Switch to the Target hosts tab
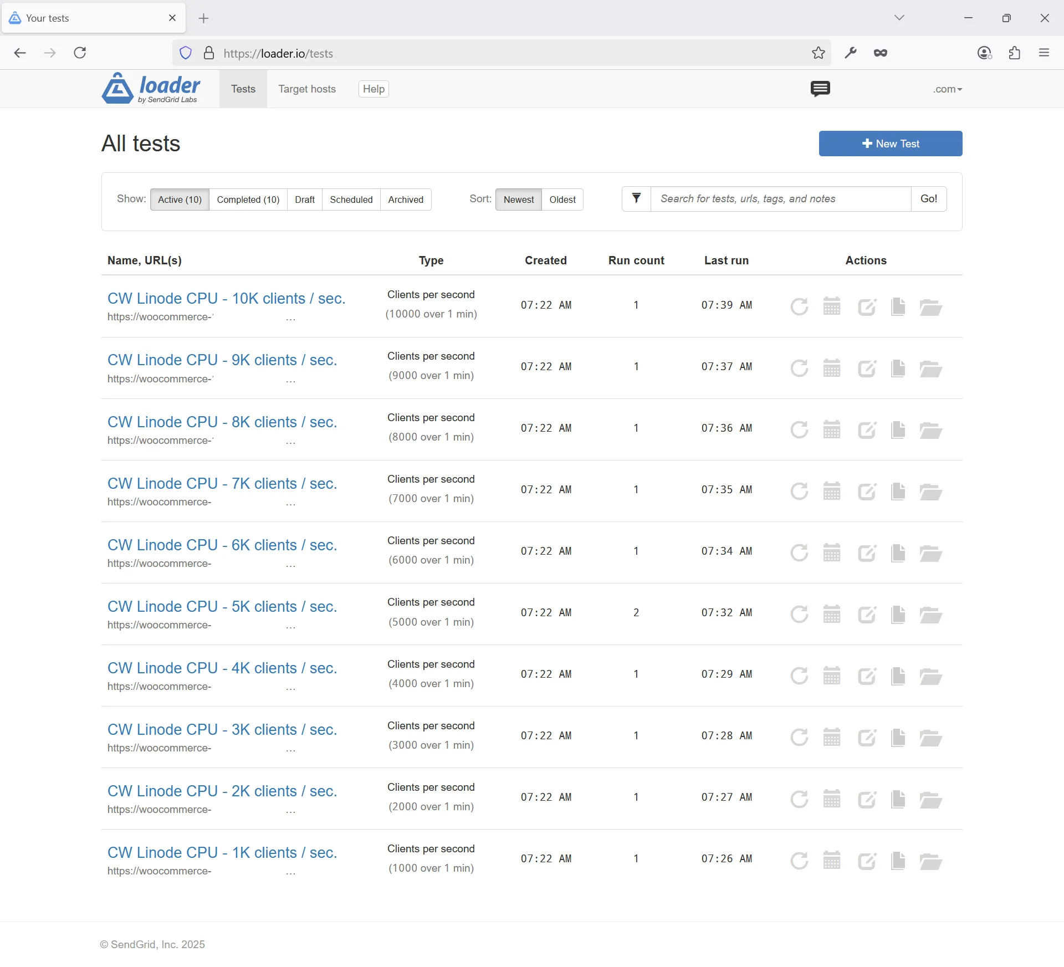The width and height of the screenshot is (1064, 967). click(306, 89)
